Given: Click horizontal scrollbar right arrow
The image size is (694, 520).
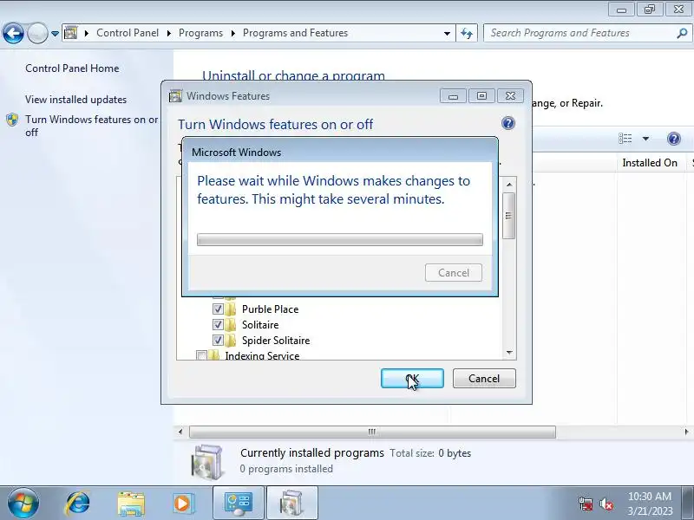Looking at the screenshot, I should [x=686, y=432].
